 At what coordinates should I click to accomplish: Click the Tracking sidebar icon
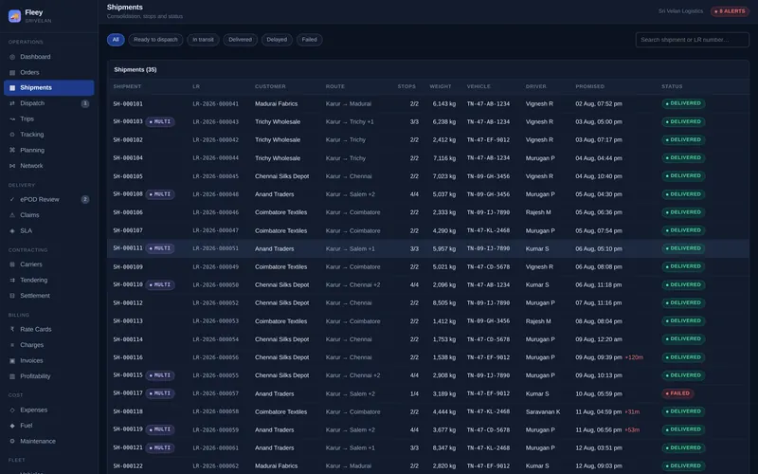12,135
